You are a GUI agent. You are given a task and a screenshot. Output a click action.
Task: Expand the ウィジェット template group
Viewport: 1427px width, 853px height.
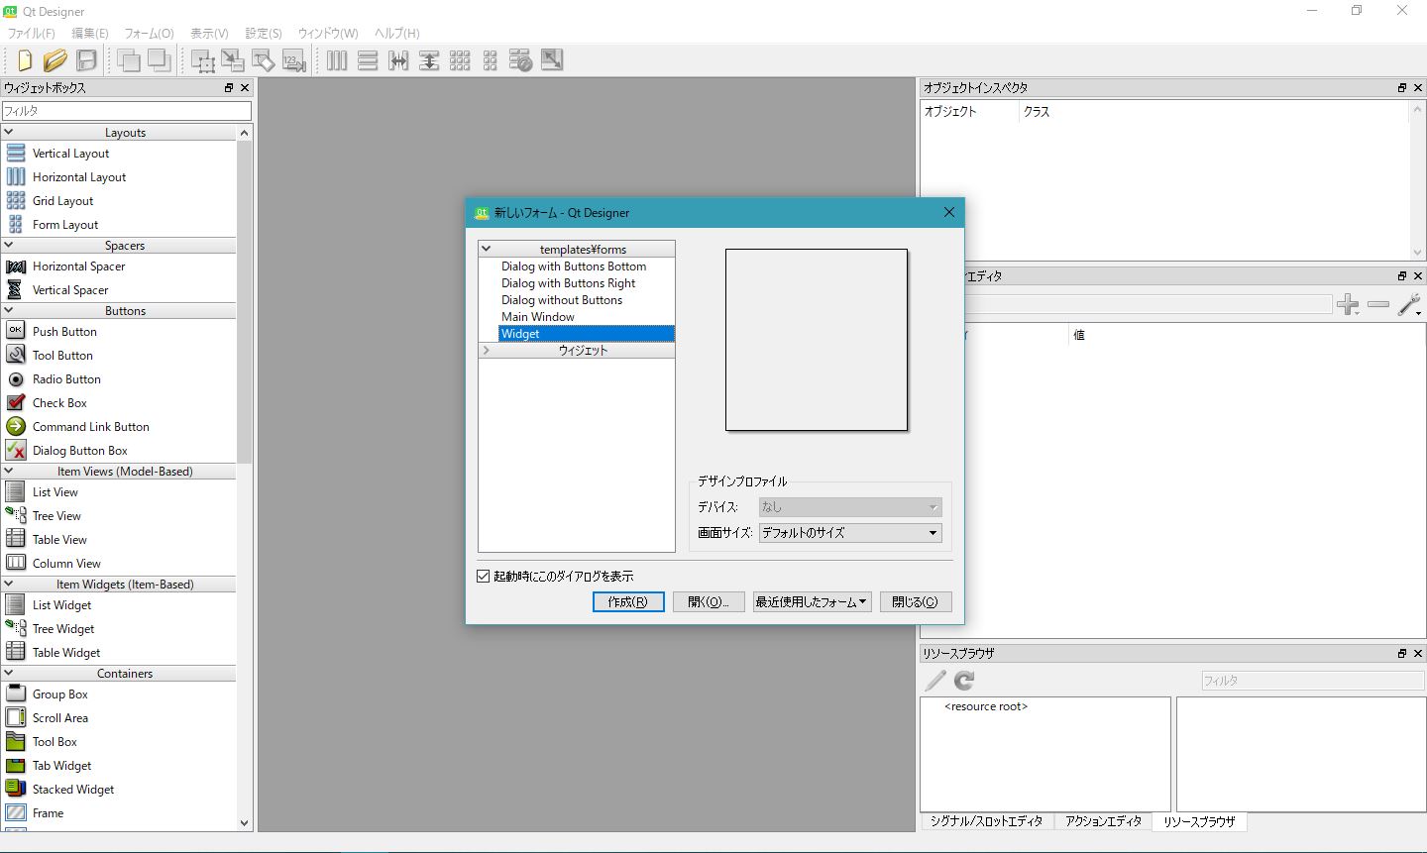[x=486, y=349]
